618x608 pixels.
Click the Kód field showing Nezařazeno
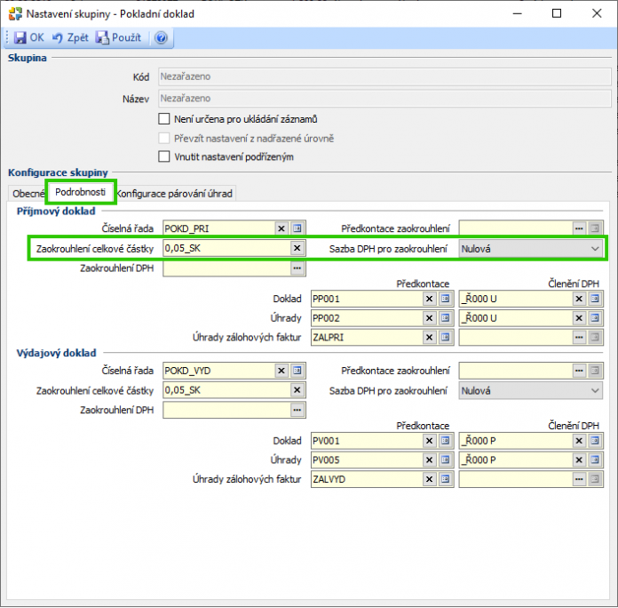pyautogui.click(x=384, y=76)
